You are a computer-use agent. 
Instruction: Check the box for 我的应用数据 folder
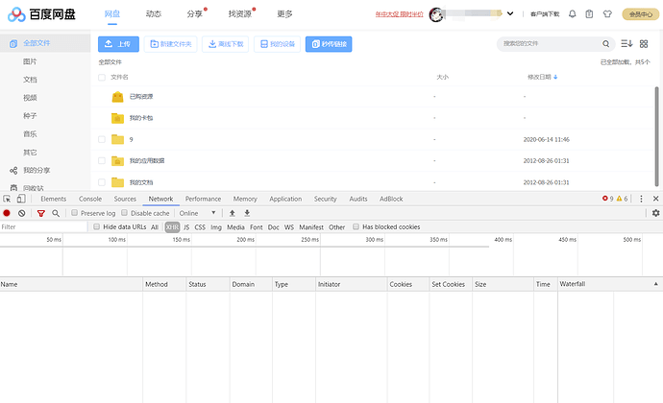(x=102, y=160)
